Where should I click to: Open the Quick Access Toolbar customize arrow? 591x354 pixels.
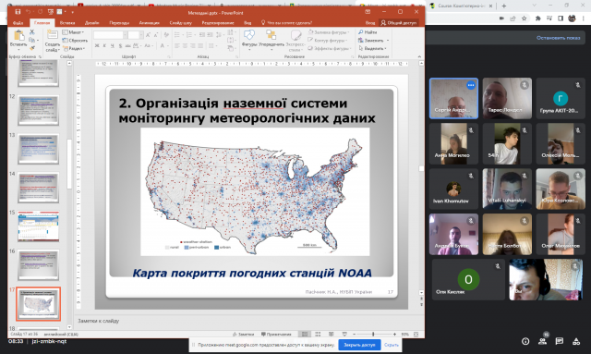coord(72,12)
